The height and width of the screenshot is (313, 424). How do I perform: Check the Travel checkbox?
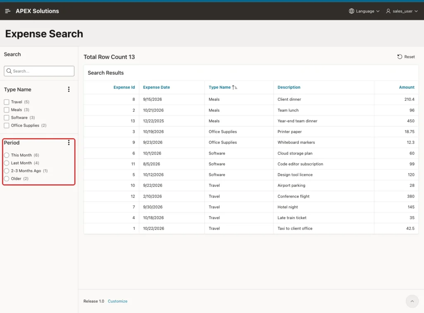(x=7, y=102)
